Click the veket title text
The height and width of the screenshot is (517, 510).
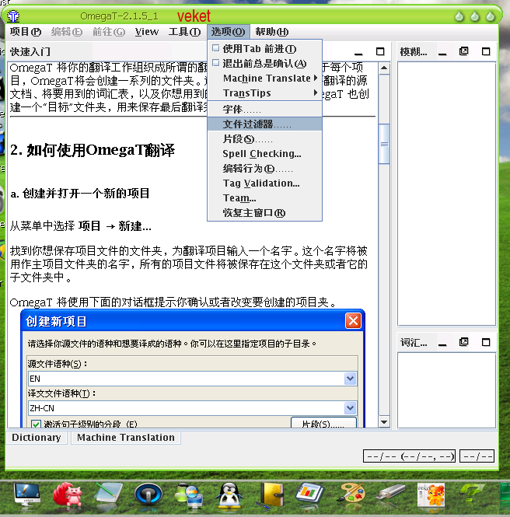(194, 16)
